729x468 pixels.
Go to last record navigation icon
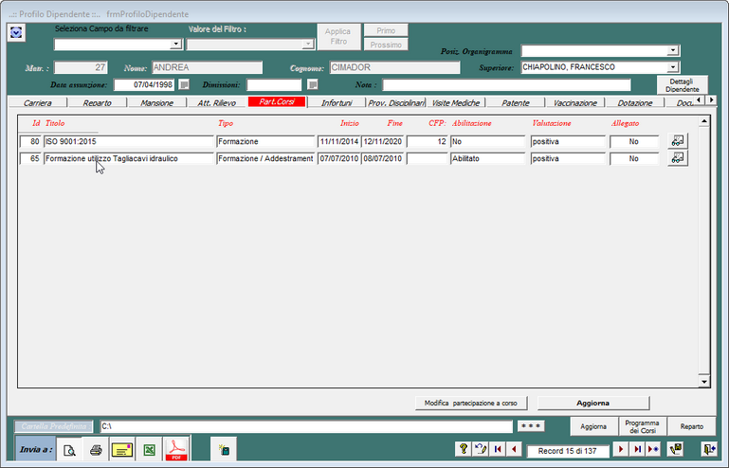(x=637, y=449)
